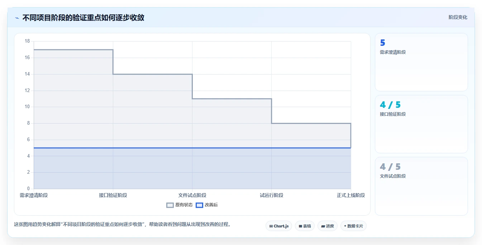Viewport: 482px width, 245px height.
Task: Click the 试运行阶段 axis label
Action: pyautogui.click(x=271, y=195)
